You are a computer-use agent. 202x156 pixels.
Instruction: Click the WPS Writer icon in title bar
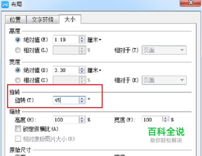[5, 4]
